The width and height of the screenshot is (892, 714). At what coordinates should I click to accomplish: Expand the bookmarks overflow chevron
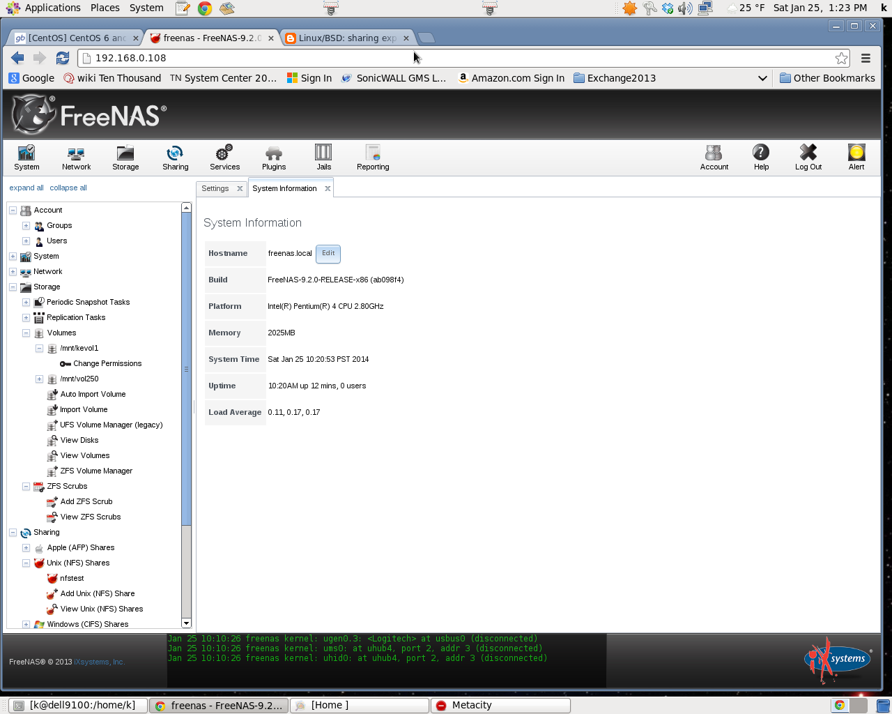click(x=762, y=78)
